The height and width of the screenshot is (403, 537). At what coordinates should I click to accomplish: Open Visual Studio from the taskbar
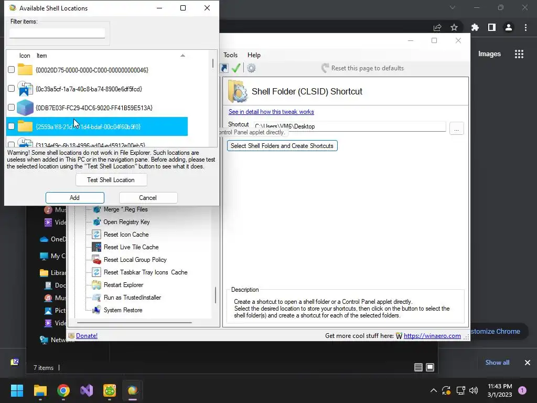(87, 390)
